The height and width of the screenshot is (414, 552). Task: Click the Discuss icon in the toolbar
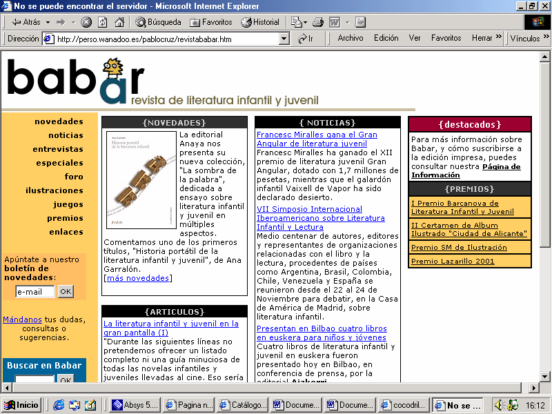(360, 22)
